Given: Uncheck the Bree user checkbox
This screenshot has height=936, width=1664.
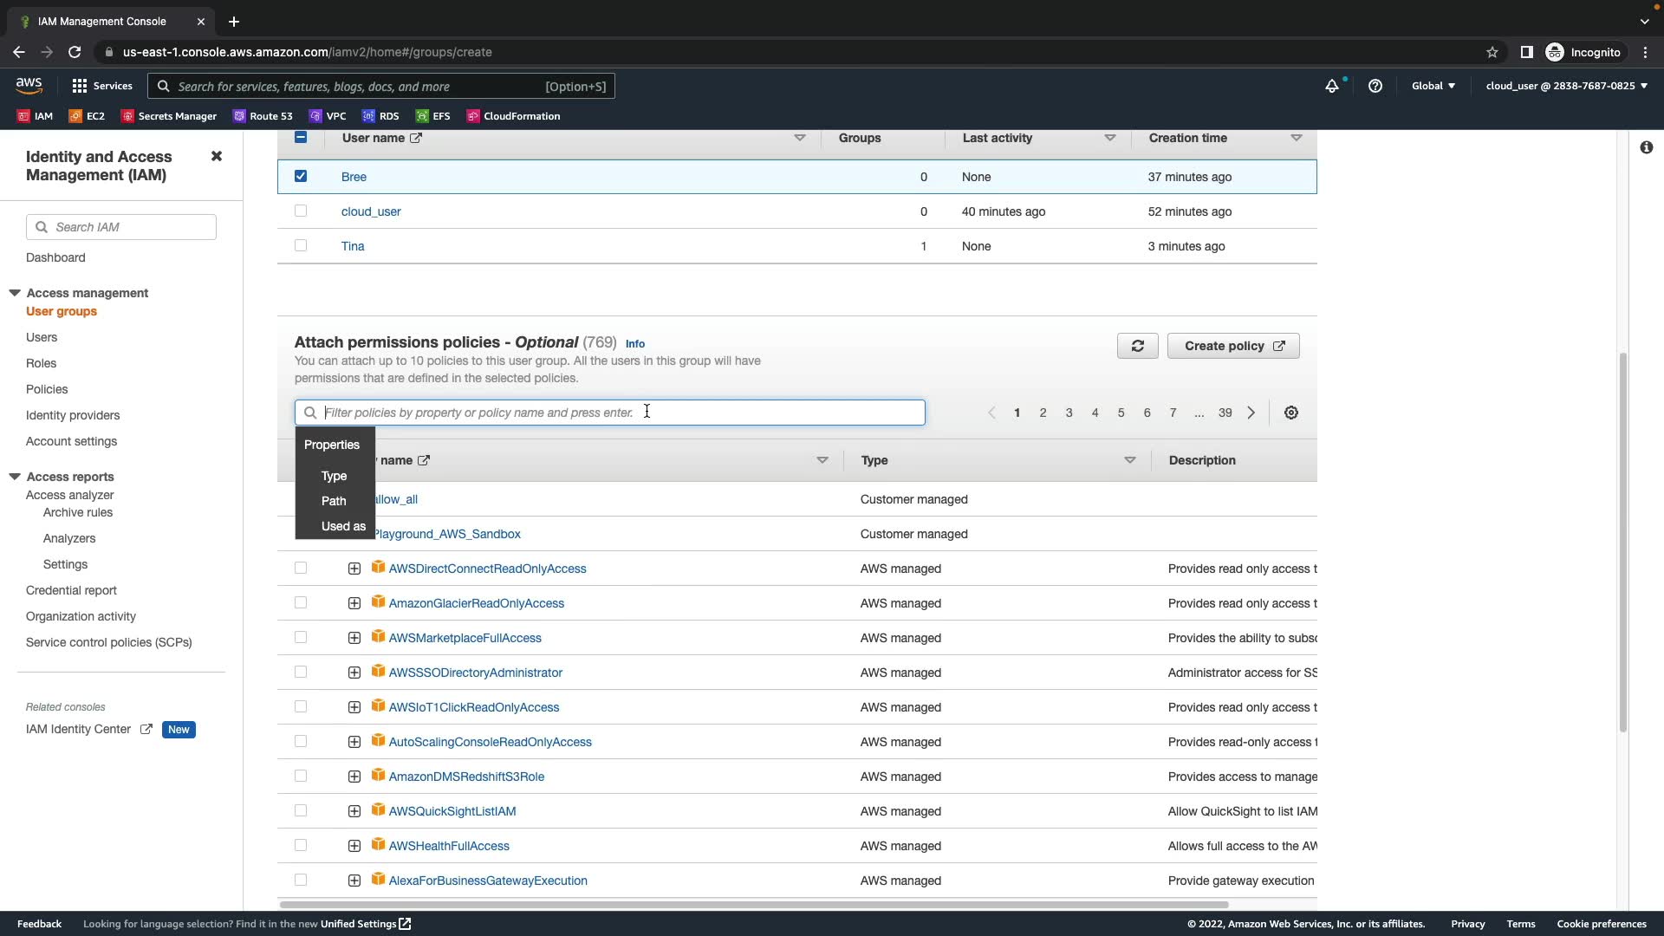Looking at the screenshot, I should tap(301, 176).
